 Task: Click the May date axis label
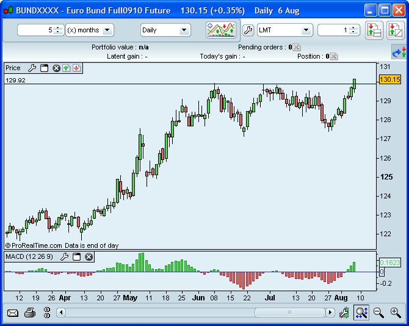click(130, 298)
